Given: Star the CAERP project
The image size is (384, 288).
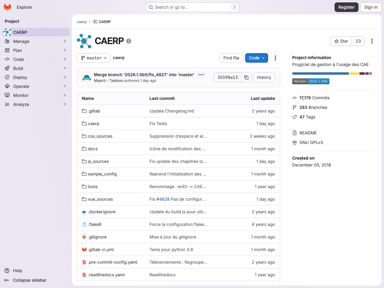Looking at the screenshot, I should (341, 41).
